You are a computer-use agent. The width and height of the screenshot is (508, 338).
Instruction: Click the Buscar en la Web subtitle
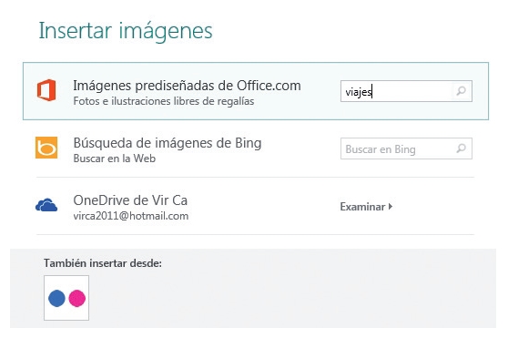point(115,159)
